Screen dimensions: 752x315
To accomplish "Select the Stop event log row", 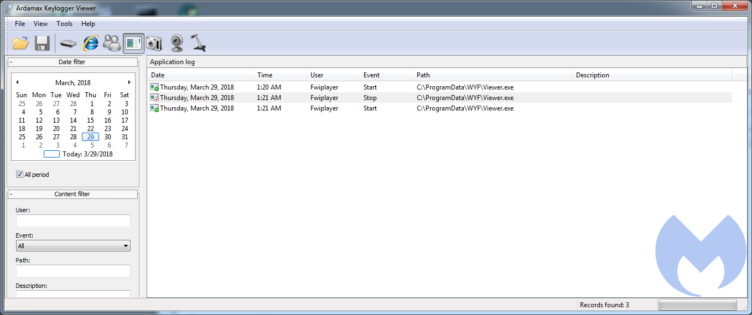I will (440, 98).
